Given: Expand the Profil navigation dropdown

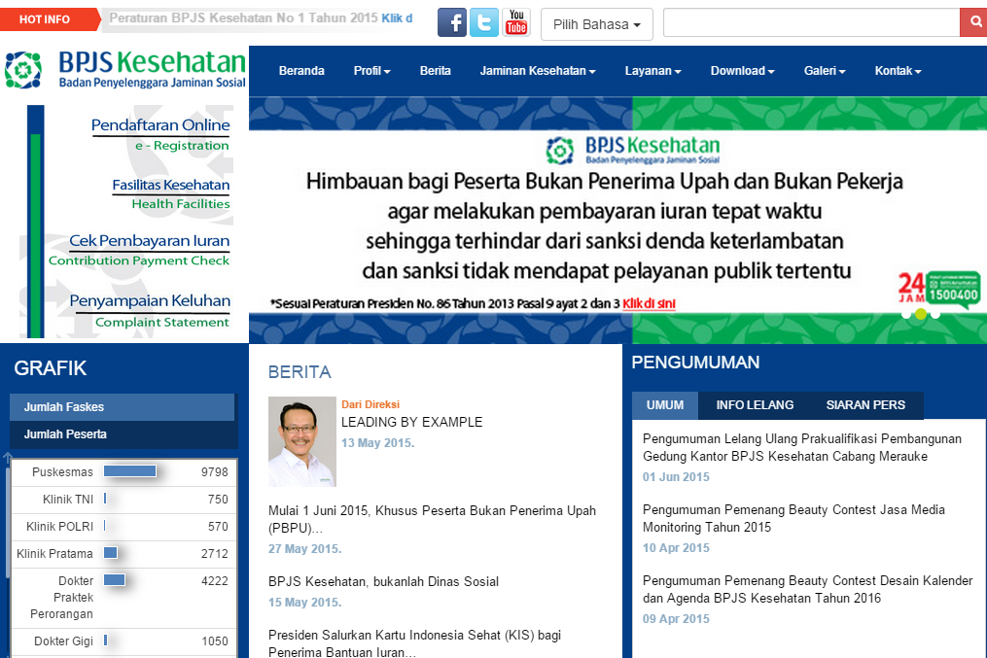Looking at the screenshot, I should [371, 70].
